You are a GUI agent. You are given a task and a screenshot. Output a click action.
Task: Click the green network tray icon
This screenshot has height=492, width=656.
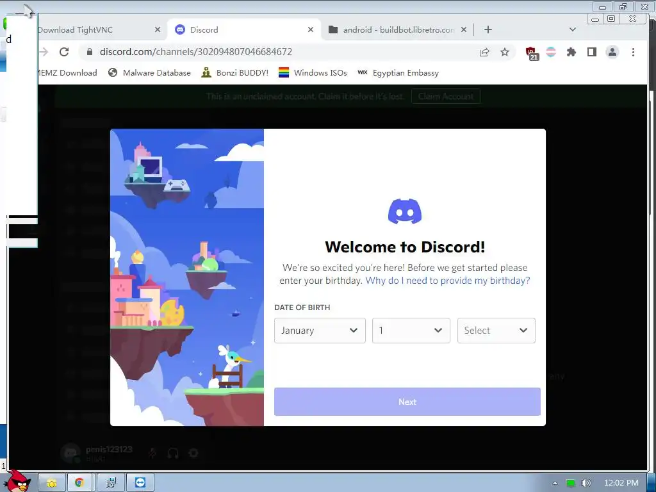(571, 483)
